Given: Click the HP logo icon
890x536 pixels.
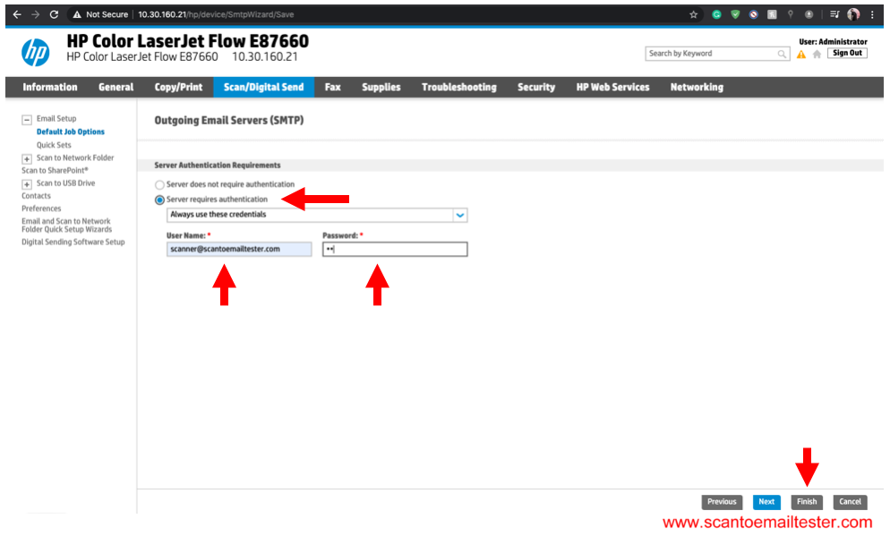Looking at the screenshot, I should tap(35, 54).
